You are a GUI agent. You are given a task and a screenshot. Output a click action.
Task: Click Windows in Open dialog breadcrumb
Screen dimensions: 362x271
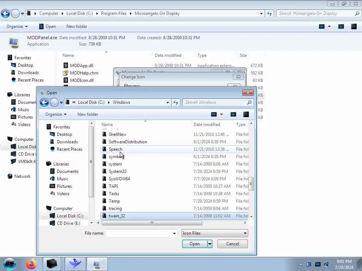pyautogui.click(x=122, y=102)
